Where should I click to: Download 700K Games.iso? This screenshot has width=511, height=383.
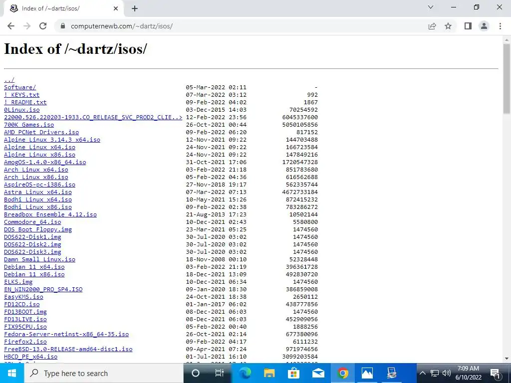(x=29, y=125)
